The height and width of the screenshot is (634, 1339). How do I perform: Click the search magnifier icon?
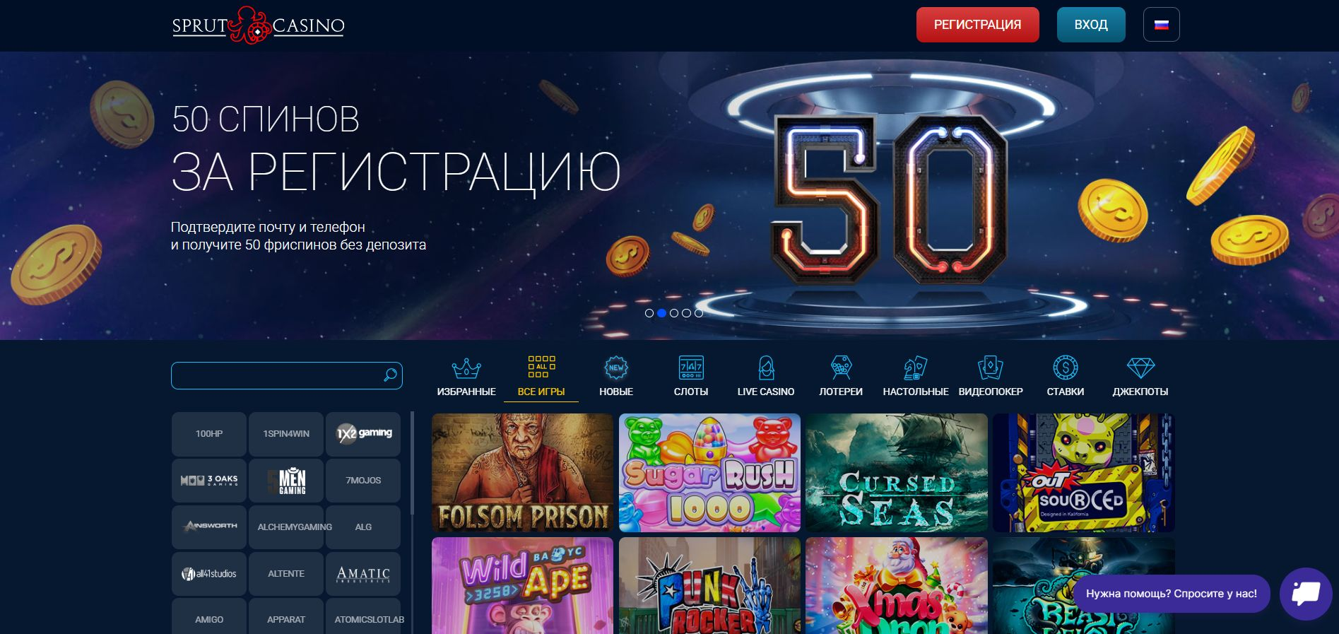coord(390,375)
